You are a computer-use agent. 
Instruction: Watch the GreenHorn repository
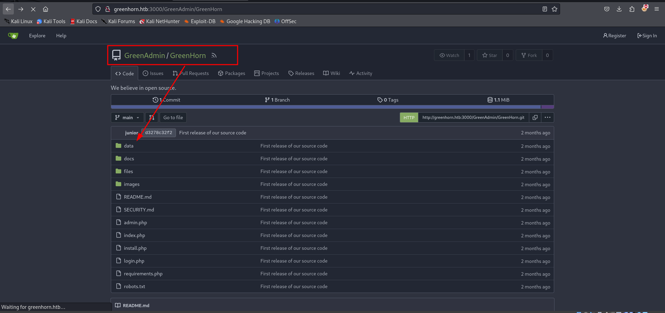coord(449,55)
